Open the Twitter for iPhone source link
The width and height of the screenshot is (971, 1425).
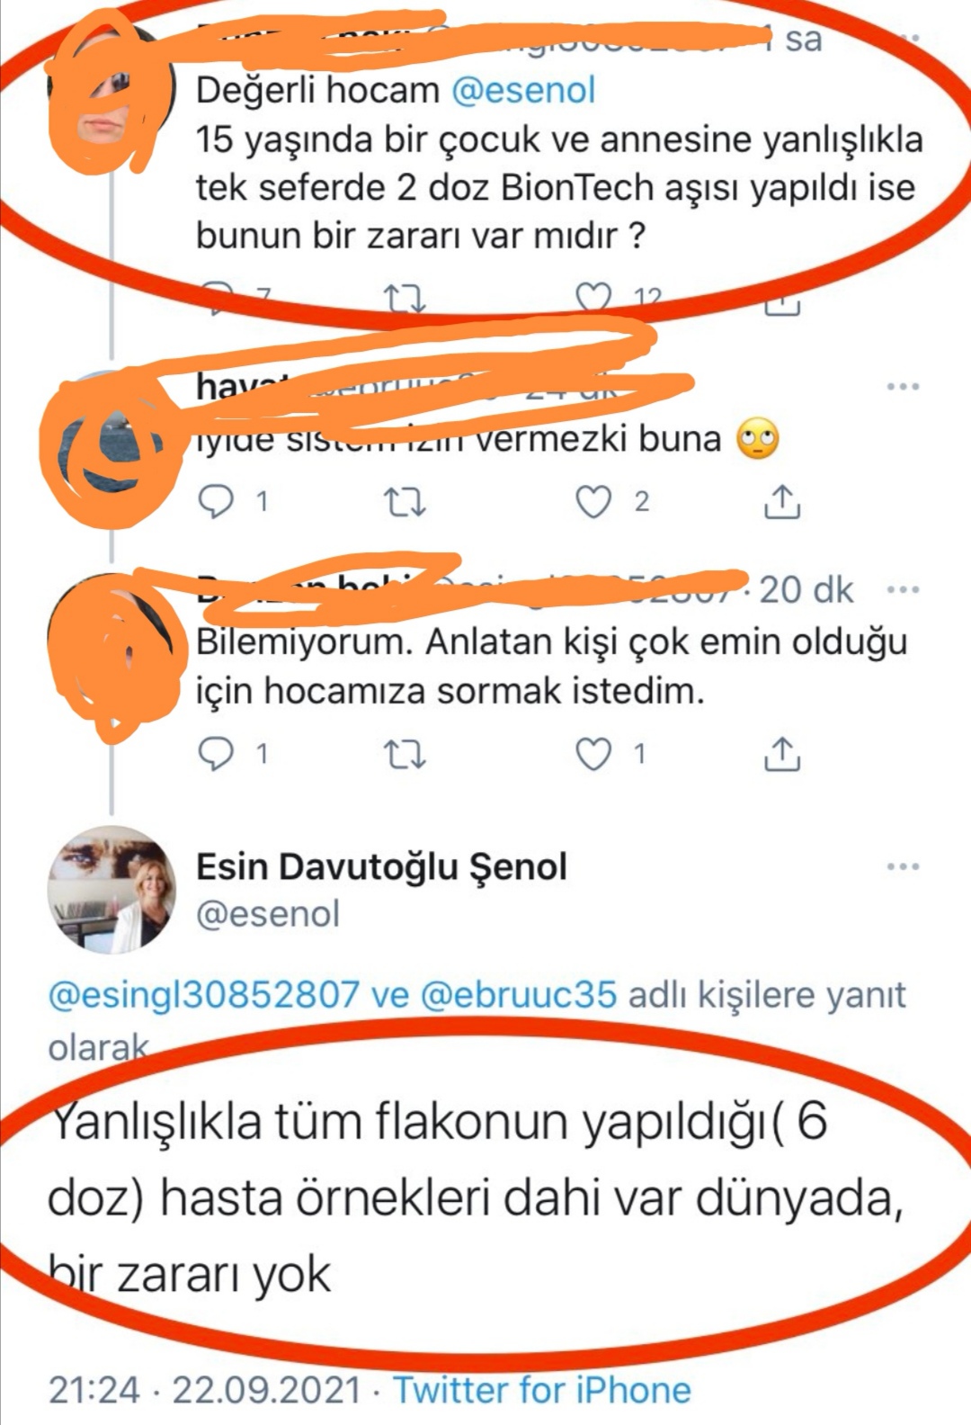click(x=542, y=1390)
